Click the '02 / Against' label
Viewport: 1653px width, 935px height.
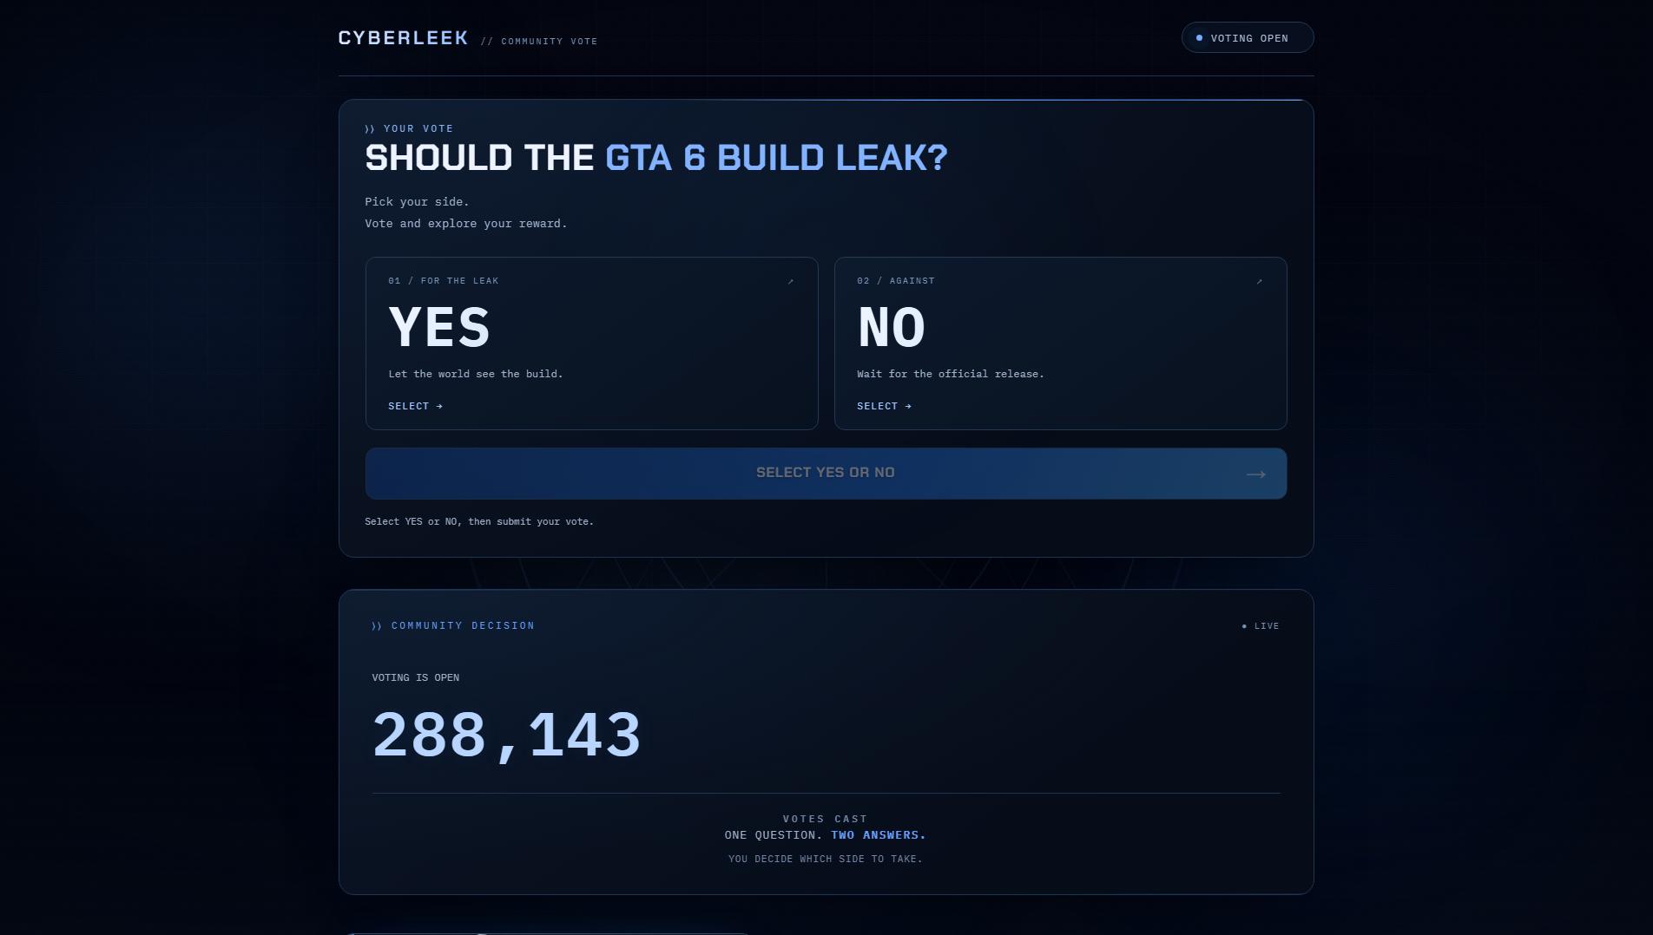tap(896, 281)
